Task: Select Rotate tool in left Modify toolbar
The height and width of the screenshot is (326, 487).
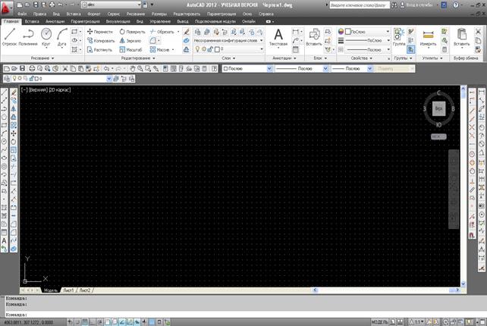Action: [14, 142]
